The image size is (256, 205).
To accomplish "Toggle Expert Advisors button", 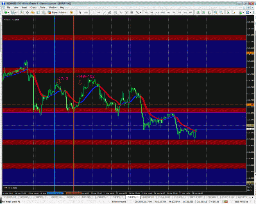I will [x=58, y=12].
